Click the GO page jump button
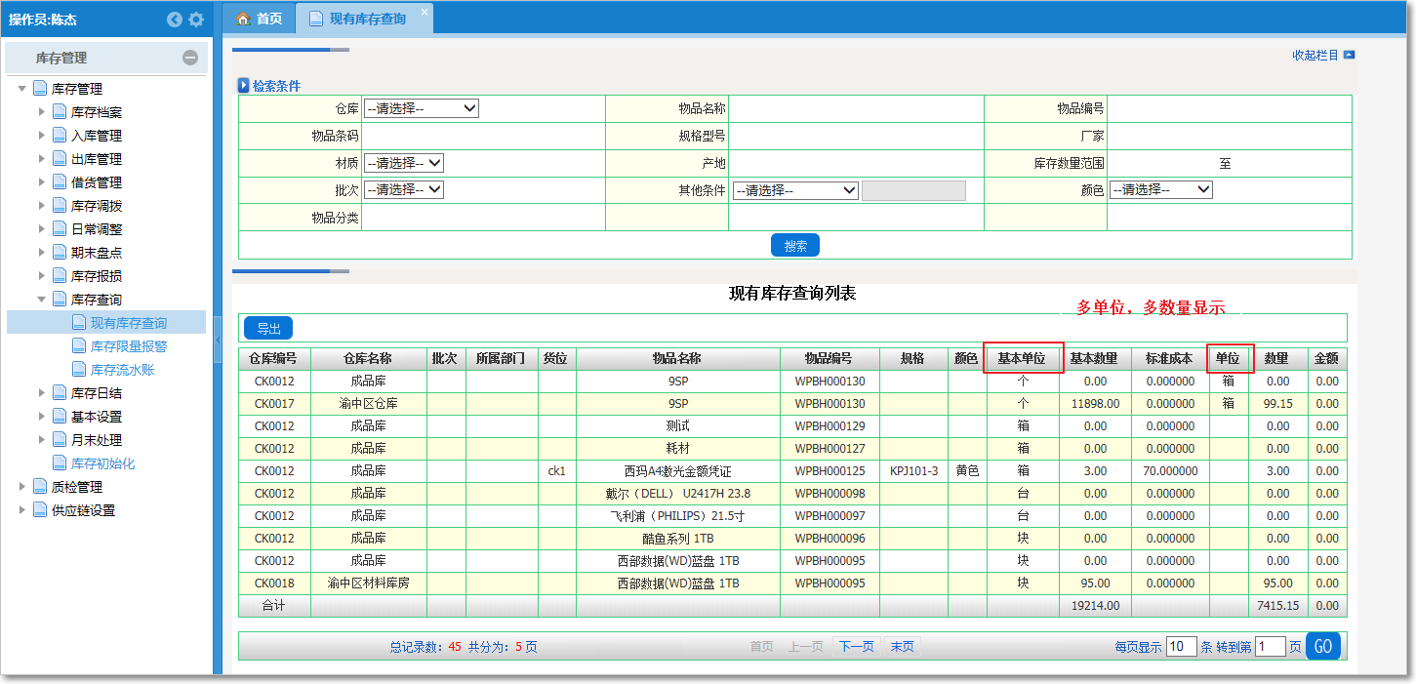 pos(1322,646)
